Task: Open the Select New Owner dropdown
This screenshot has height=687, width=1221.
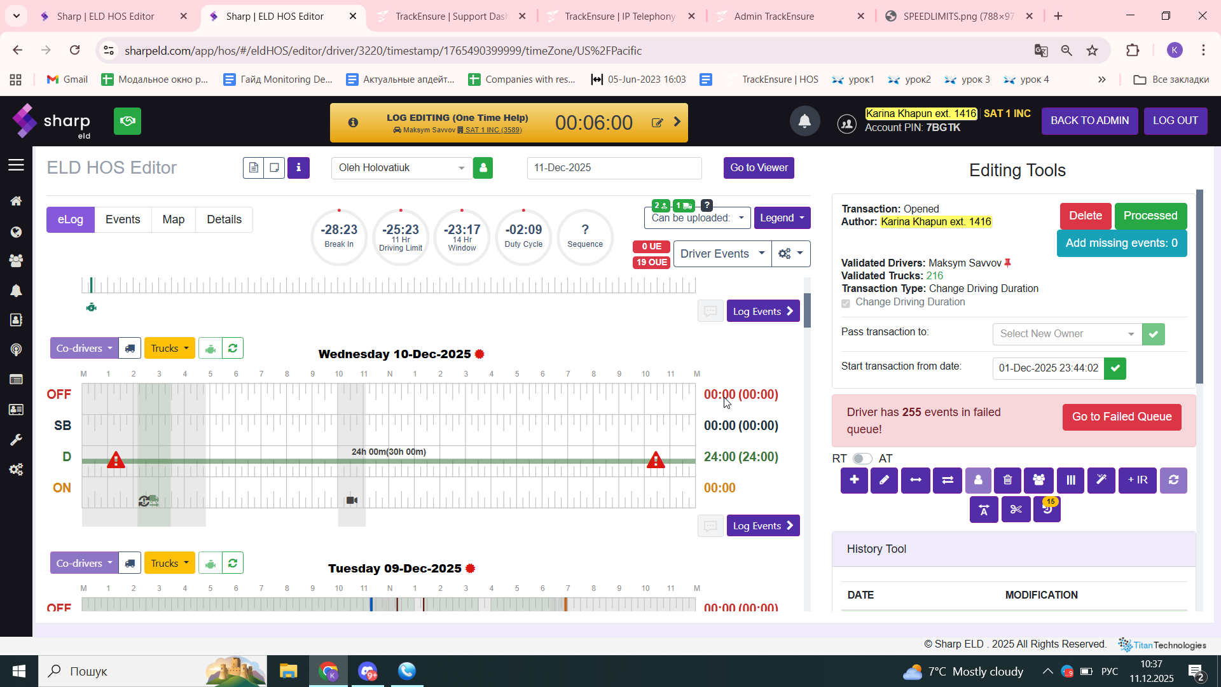Action: [x=1066, y=334]
